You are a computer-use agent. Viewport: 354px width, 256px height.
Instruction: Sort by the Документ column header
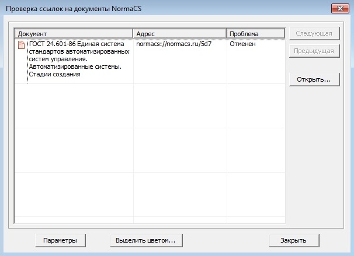74,34
